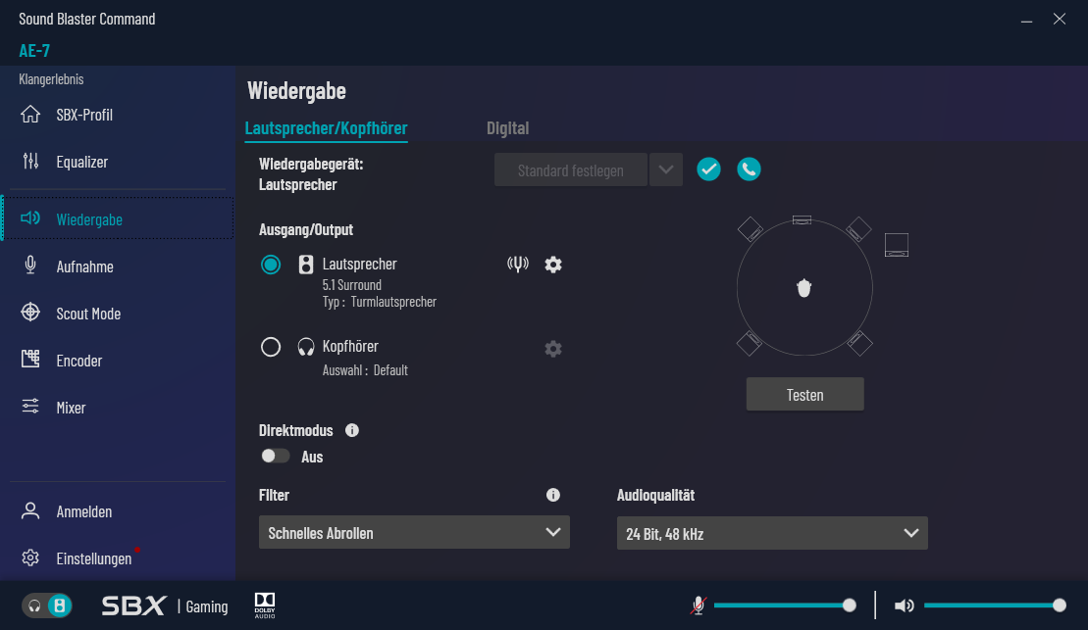1088x630 pixels.
Task: Toggle the Direktmodus switch
Action: (x=275, y=456)
